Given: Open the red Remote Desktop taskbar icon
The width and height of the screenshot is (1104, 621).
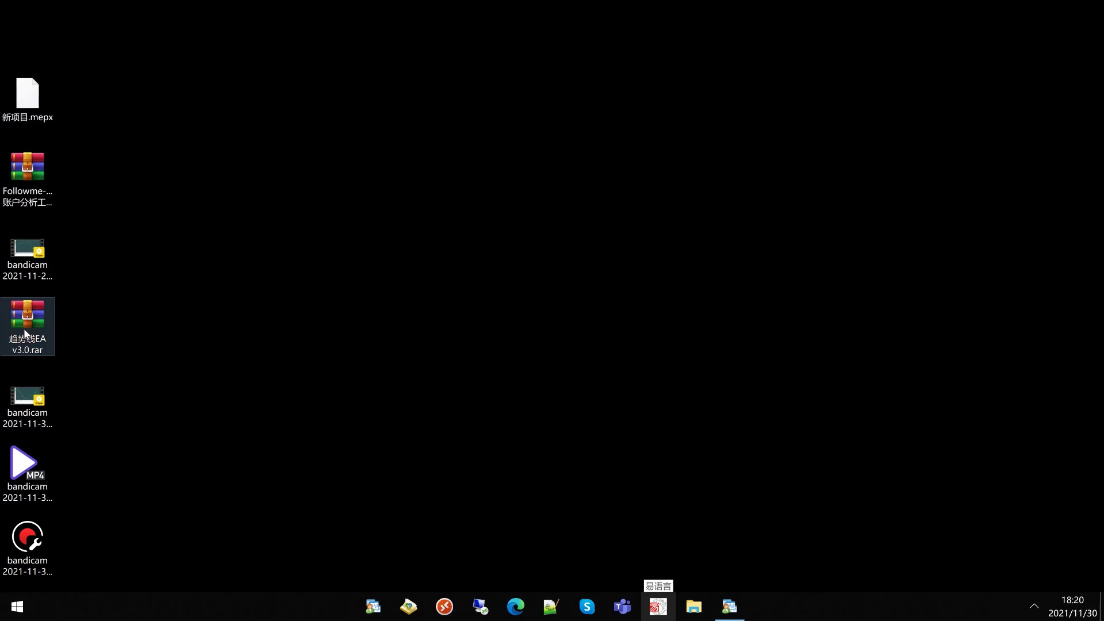Looking at the screenshot, I should tap(444, 607).
